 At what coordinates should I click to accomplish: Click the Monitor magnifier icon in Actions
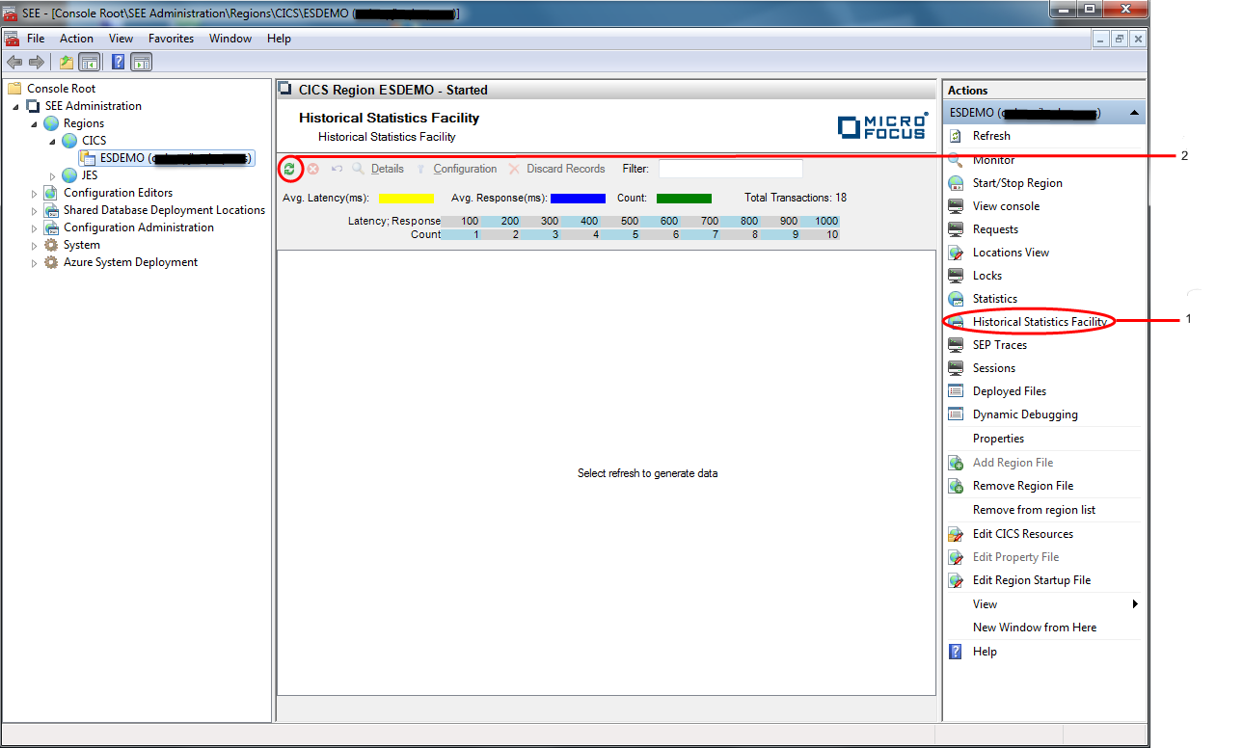coord(956,160)
